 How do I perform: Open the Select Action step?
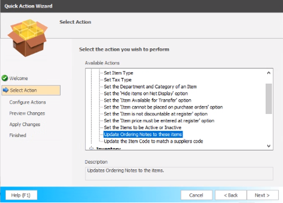(x=31, y=90)
